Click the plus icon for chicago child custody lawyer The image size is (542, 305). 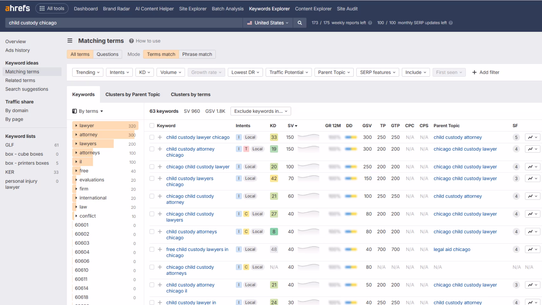[x=160, y=167]
